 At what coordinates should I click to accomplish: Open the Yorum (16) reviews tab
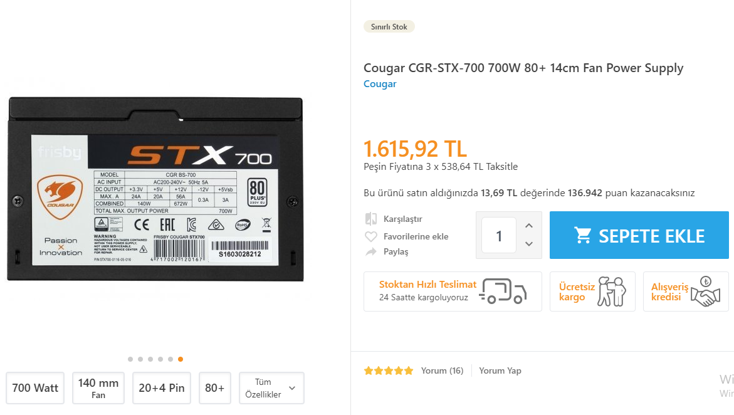click(x=442, y=370)
